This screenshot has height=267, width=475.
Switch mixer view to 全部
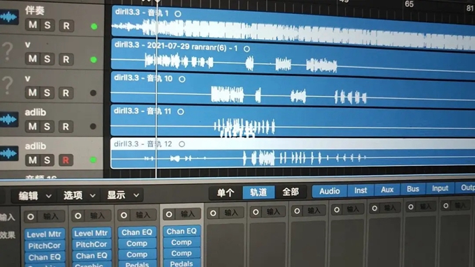coord(291,192)
